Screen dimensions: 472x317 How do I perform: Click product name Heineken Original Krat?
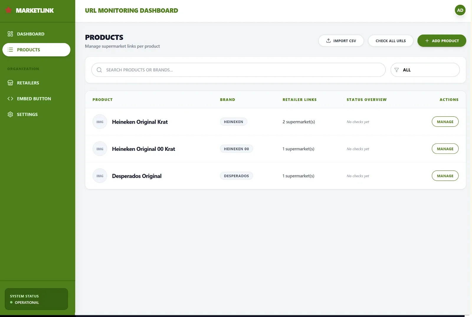coord(140,122)
